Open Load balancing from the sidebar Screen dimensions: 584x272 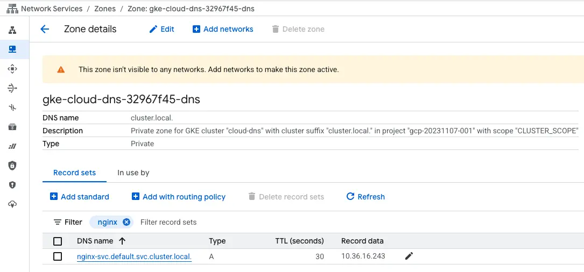point(12,30)
